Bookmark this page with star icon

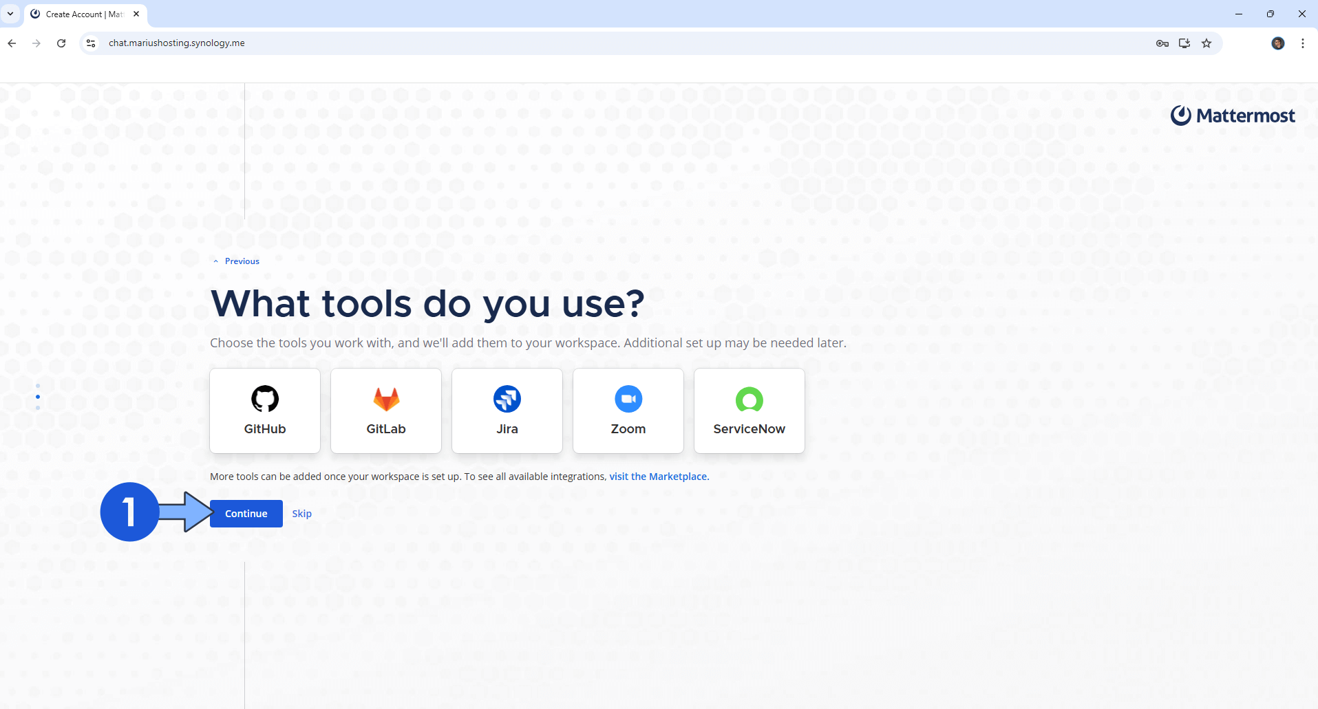[1207, 43]
